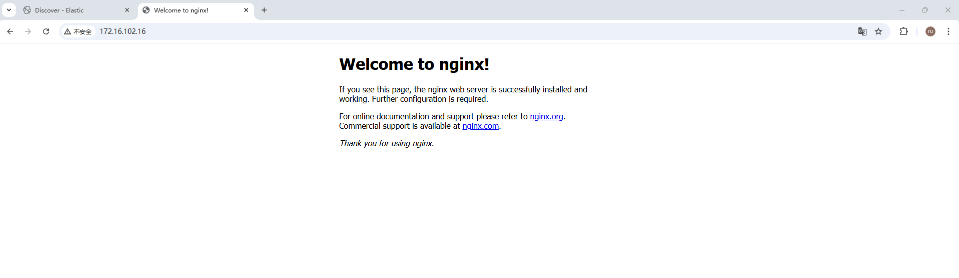The height and width of the screenshot is (278, 959).
Task: Click the Elastic favicon on first tab
Action: (x=27, y=10)
